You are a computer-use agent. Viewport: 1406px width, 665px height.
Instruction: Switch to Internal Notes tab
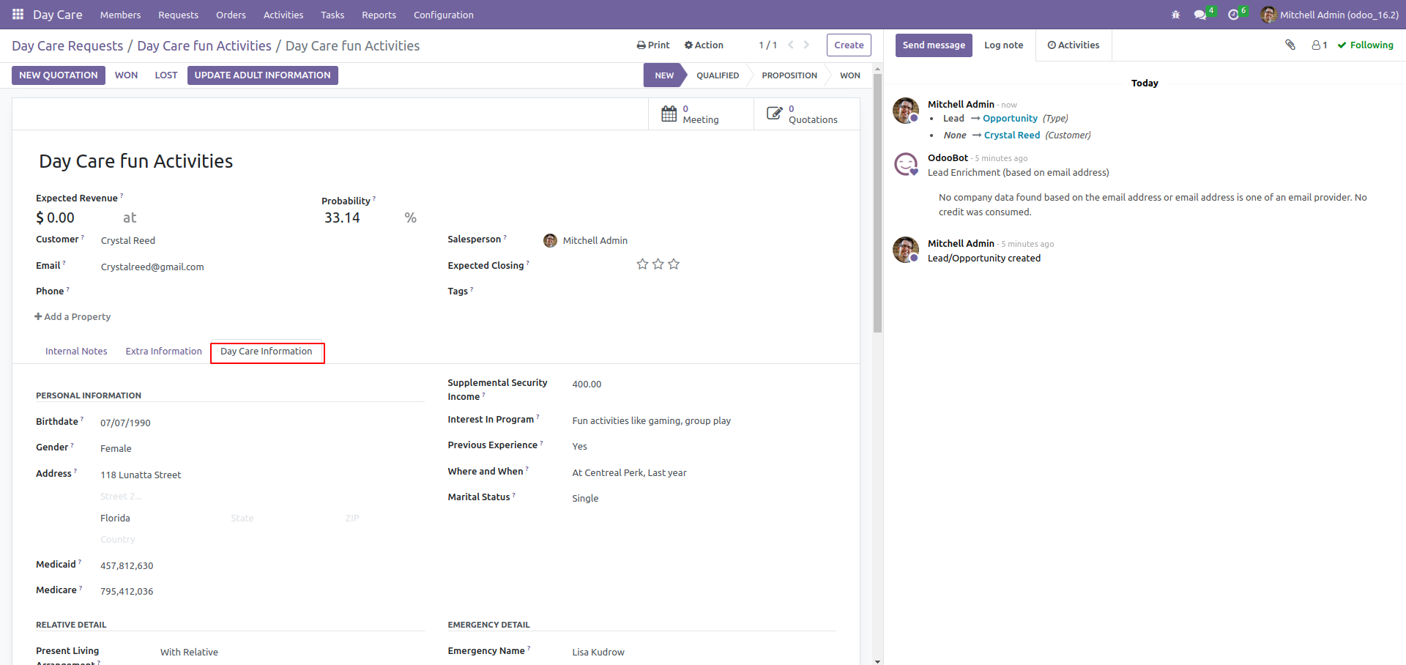[76, 352]
